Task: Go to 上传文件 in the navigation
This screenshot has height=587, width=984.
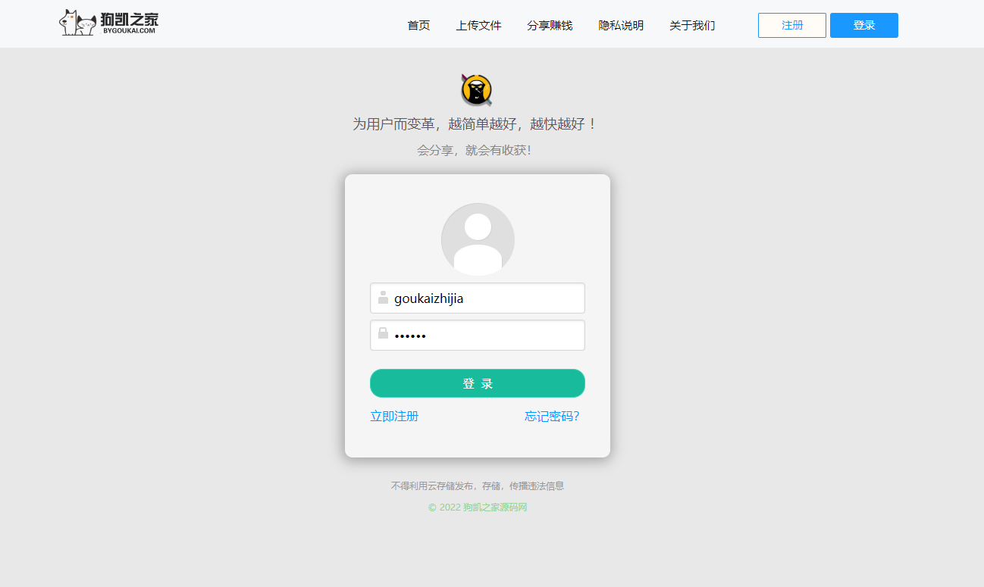Action: click(x=478, y=25)
